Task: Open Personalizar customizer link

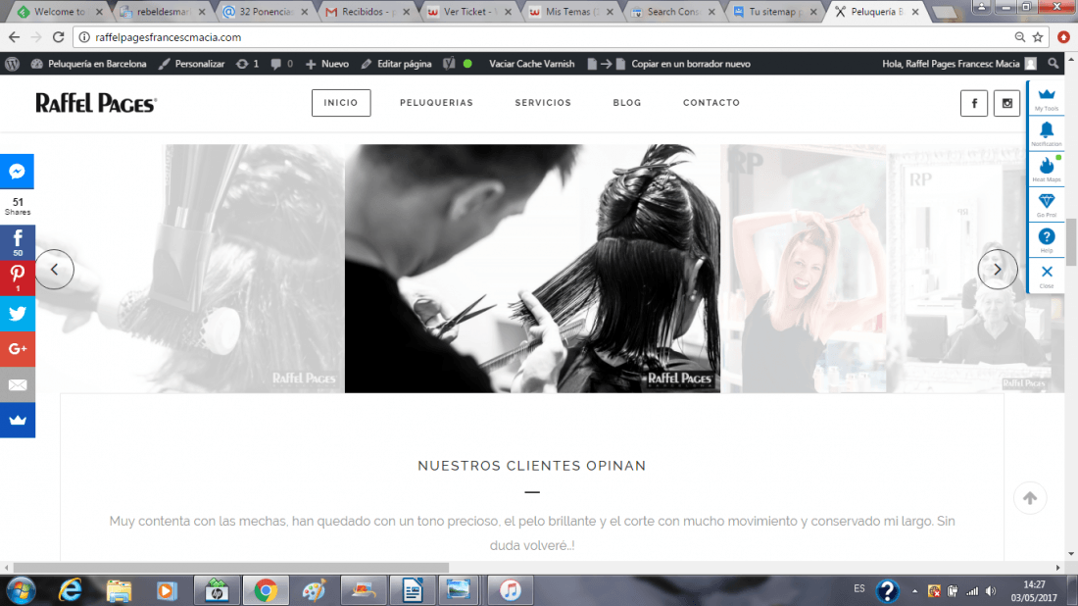Action: pyautogui.click(x=191, y=64)
